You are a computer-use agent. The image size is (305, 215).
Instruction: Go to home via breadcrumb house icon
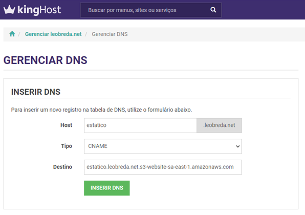pyautogui.click(x=12, y=34)
